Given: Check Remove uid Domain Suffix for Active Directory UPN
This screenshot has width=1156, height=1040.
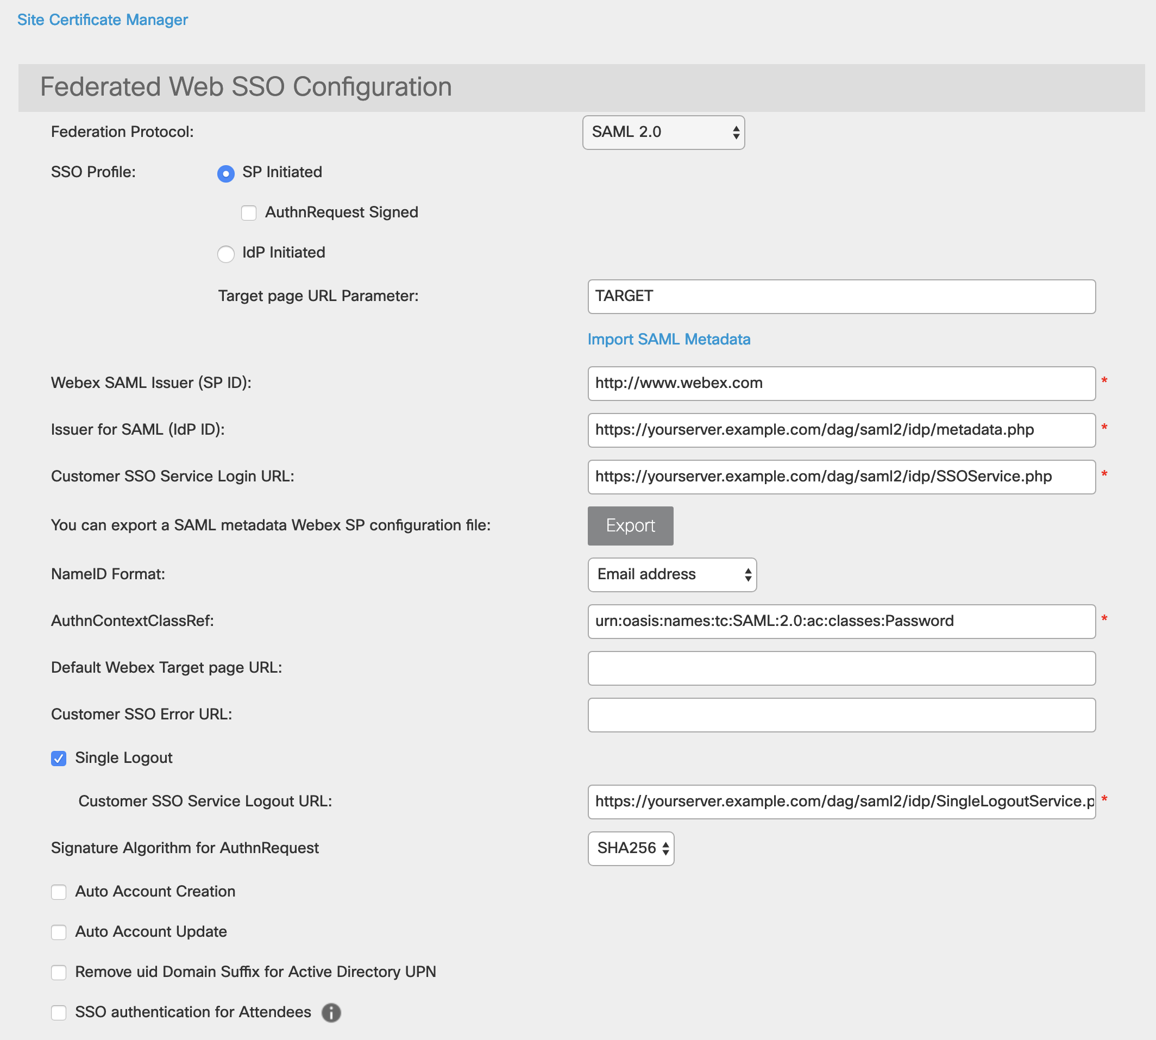Looking at the screenshot, I should coord(59,972).
